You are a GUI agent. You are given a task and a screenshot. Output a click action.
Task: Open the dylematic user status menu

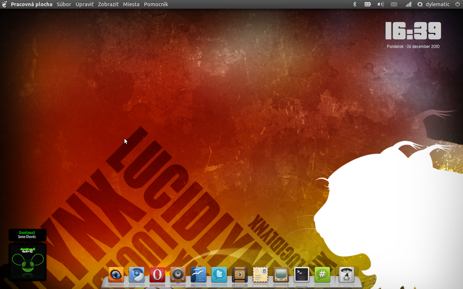(433, 4)
